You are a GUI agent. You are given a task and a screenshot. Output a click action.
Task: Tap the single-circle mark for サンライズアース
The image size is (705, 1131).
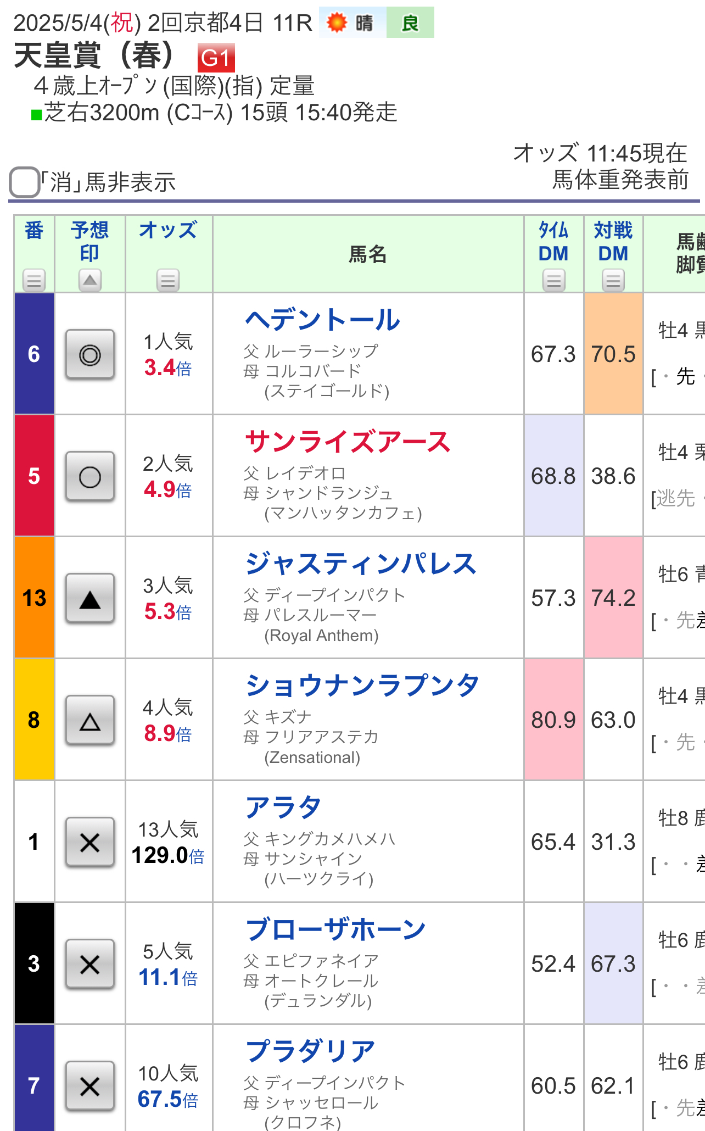(90, 476)
